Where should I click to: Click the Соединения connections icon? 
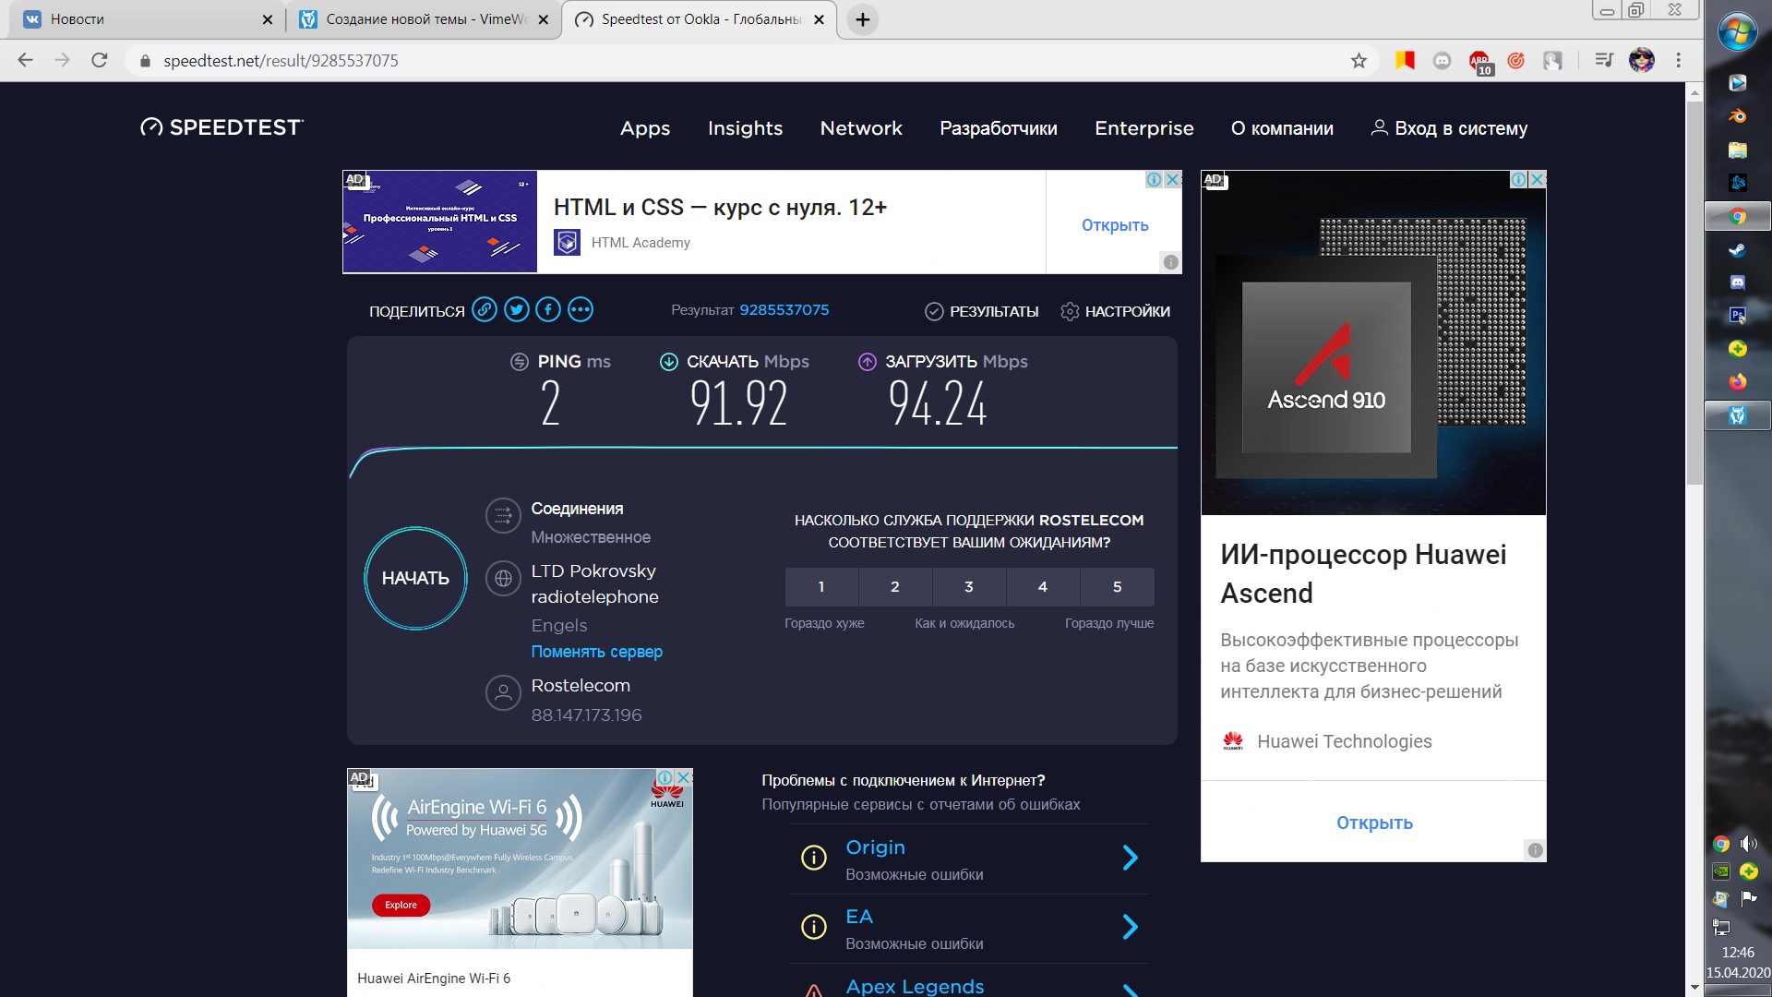click(x=503, y=516)
